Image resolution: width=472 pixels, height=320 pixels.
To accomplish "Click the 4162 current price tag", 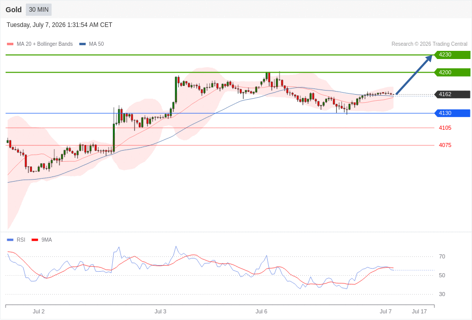I will [452, 94].
